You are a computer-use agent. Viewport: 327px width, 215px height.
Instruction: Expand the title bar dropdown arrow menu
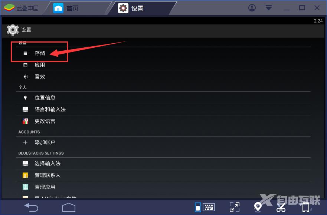pos(269,8)
